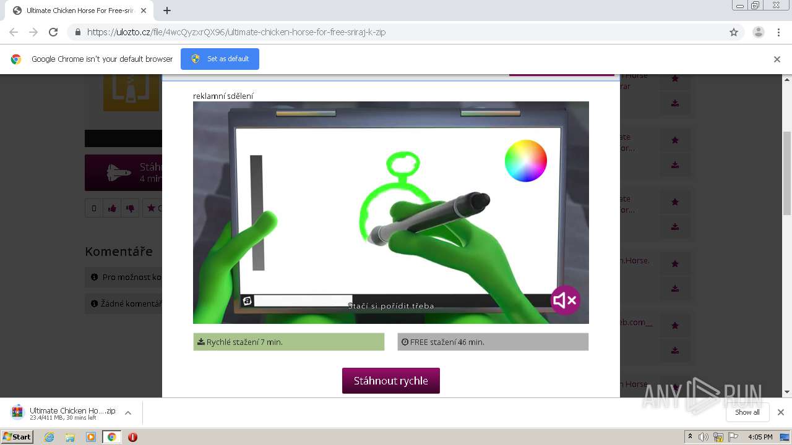The width and height of the screenshot is (792, 445).
Task: Click the Set as default button
Action: [220, 59]
